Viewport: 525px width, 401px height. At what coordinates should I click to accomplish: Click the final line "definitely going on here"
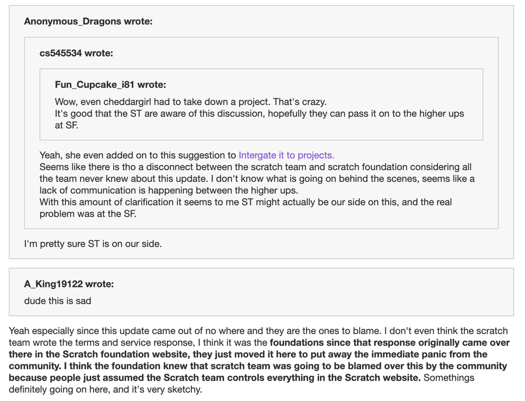pyautogui.click(x=105, y=389)
